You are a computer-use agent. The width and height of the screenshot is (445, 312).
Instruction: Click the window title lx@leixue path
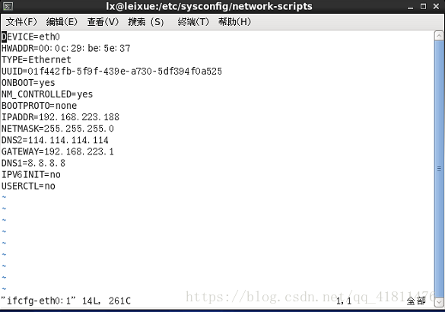[209, 6]
